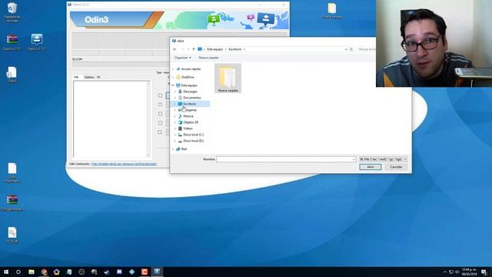Tick the fourth file checkbox in Odin
This screenshot has height=277, width=492.
pos(160,123)
